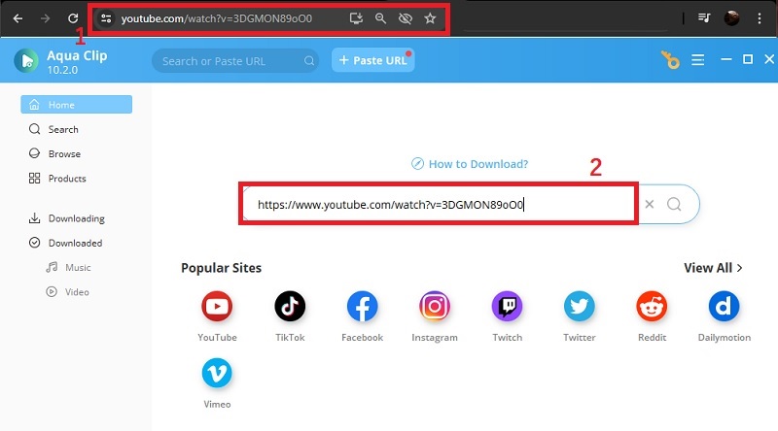This screenshot has height=431, width=778.
Task: Click the main search magnifier button
Action: 674,204
